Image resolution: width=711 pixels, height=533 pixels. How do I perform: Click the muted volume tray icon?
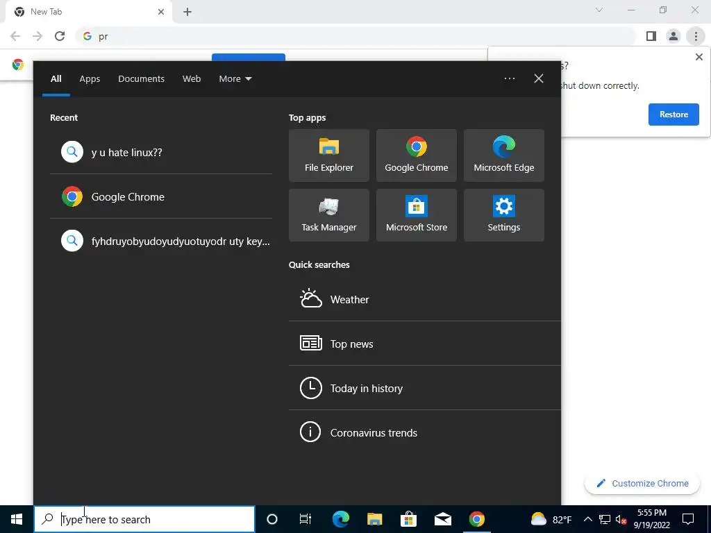click(x=621, y=519)
